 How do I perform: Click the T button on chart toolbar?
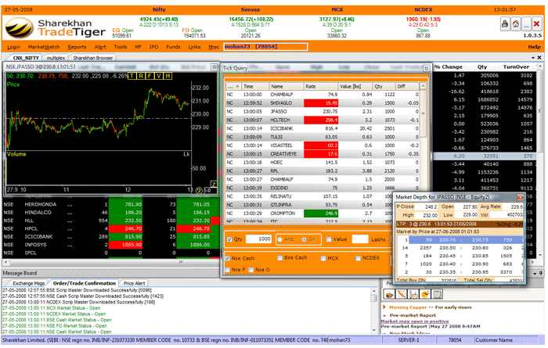point(133,76)
